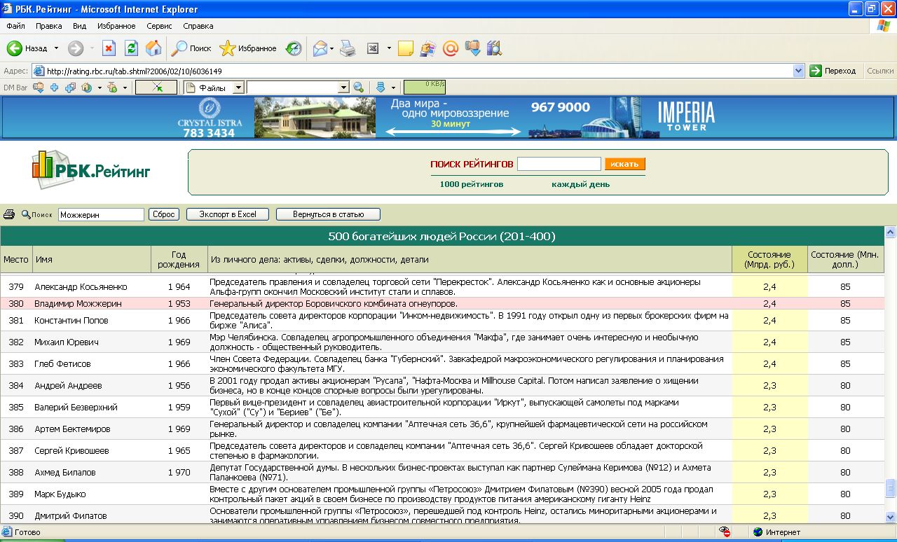Viewport: 897px width, 542px height.
Task: Open the Назад back history dropdown arrow
Action: coord(56,48)
